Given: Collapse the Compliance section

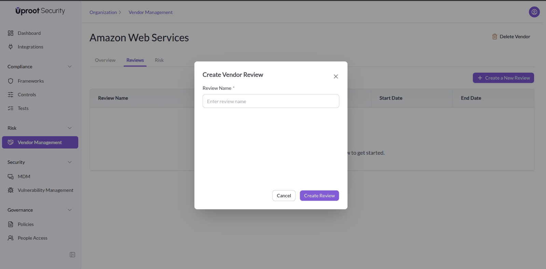Looking at the screenshot, I should click(x=70, y=67).
